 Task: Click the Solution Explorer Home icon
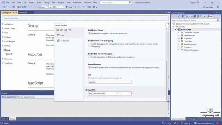point(179,16)
